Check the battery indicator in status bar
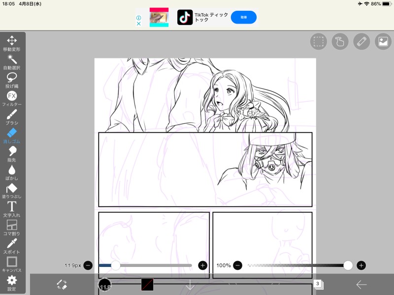The width and height of the screenshot is (394, 295). click(x=387, y=4)
